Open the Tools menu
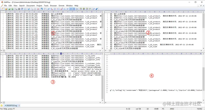205x110 pixels. [x=46, y=6]
